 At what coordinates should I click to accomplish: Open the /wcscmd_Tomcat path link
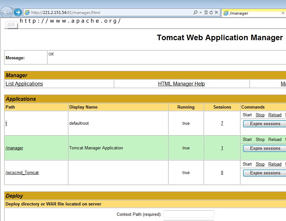point(22,172)
